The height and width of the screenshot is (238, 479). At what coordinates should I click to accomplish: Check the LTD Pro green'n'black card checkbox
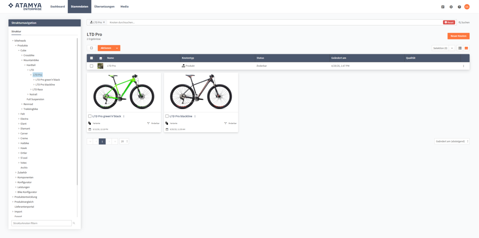coord(90,116)
